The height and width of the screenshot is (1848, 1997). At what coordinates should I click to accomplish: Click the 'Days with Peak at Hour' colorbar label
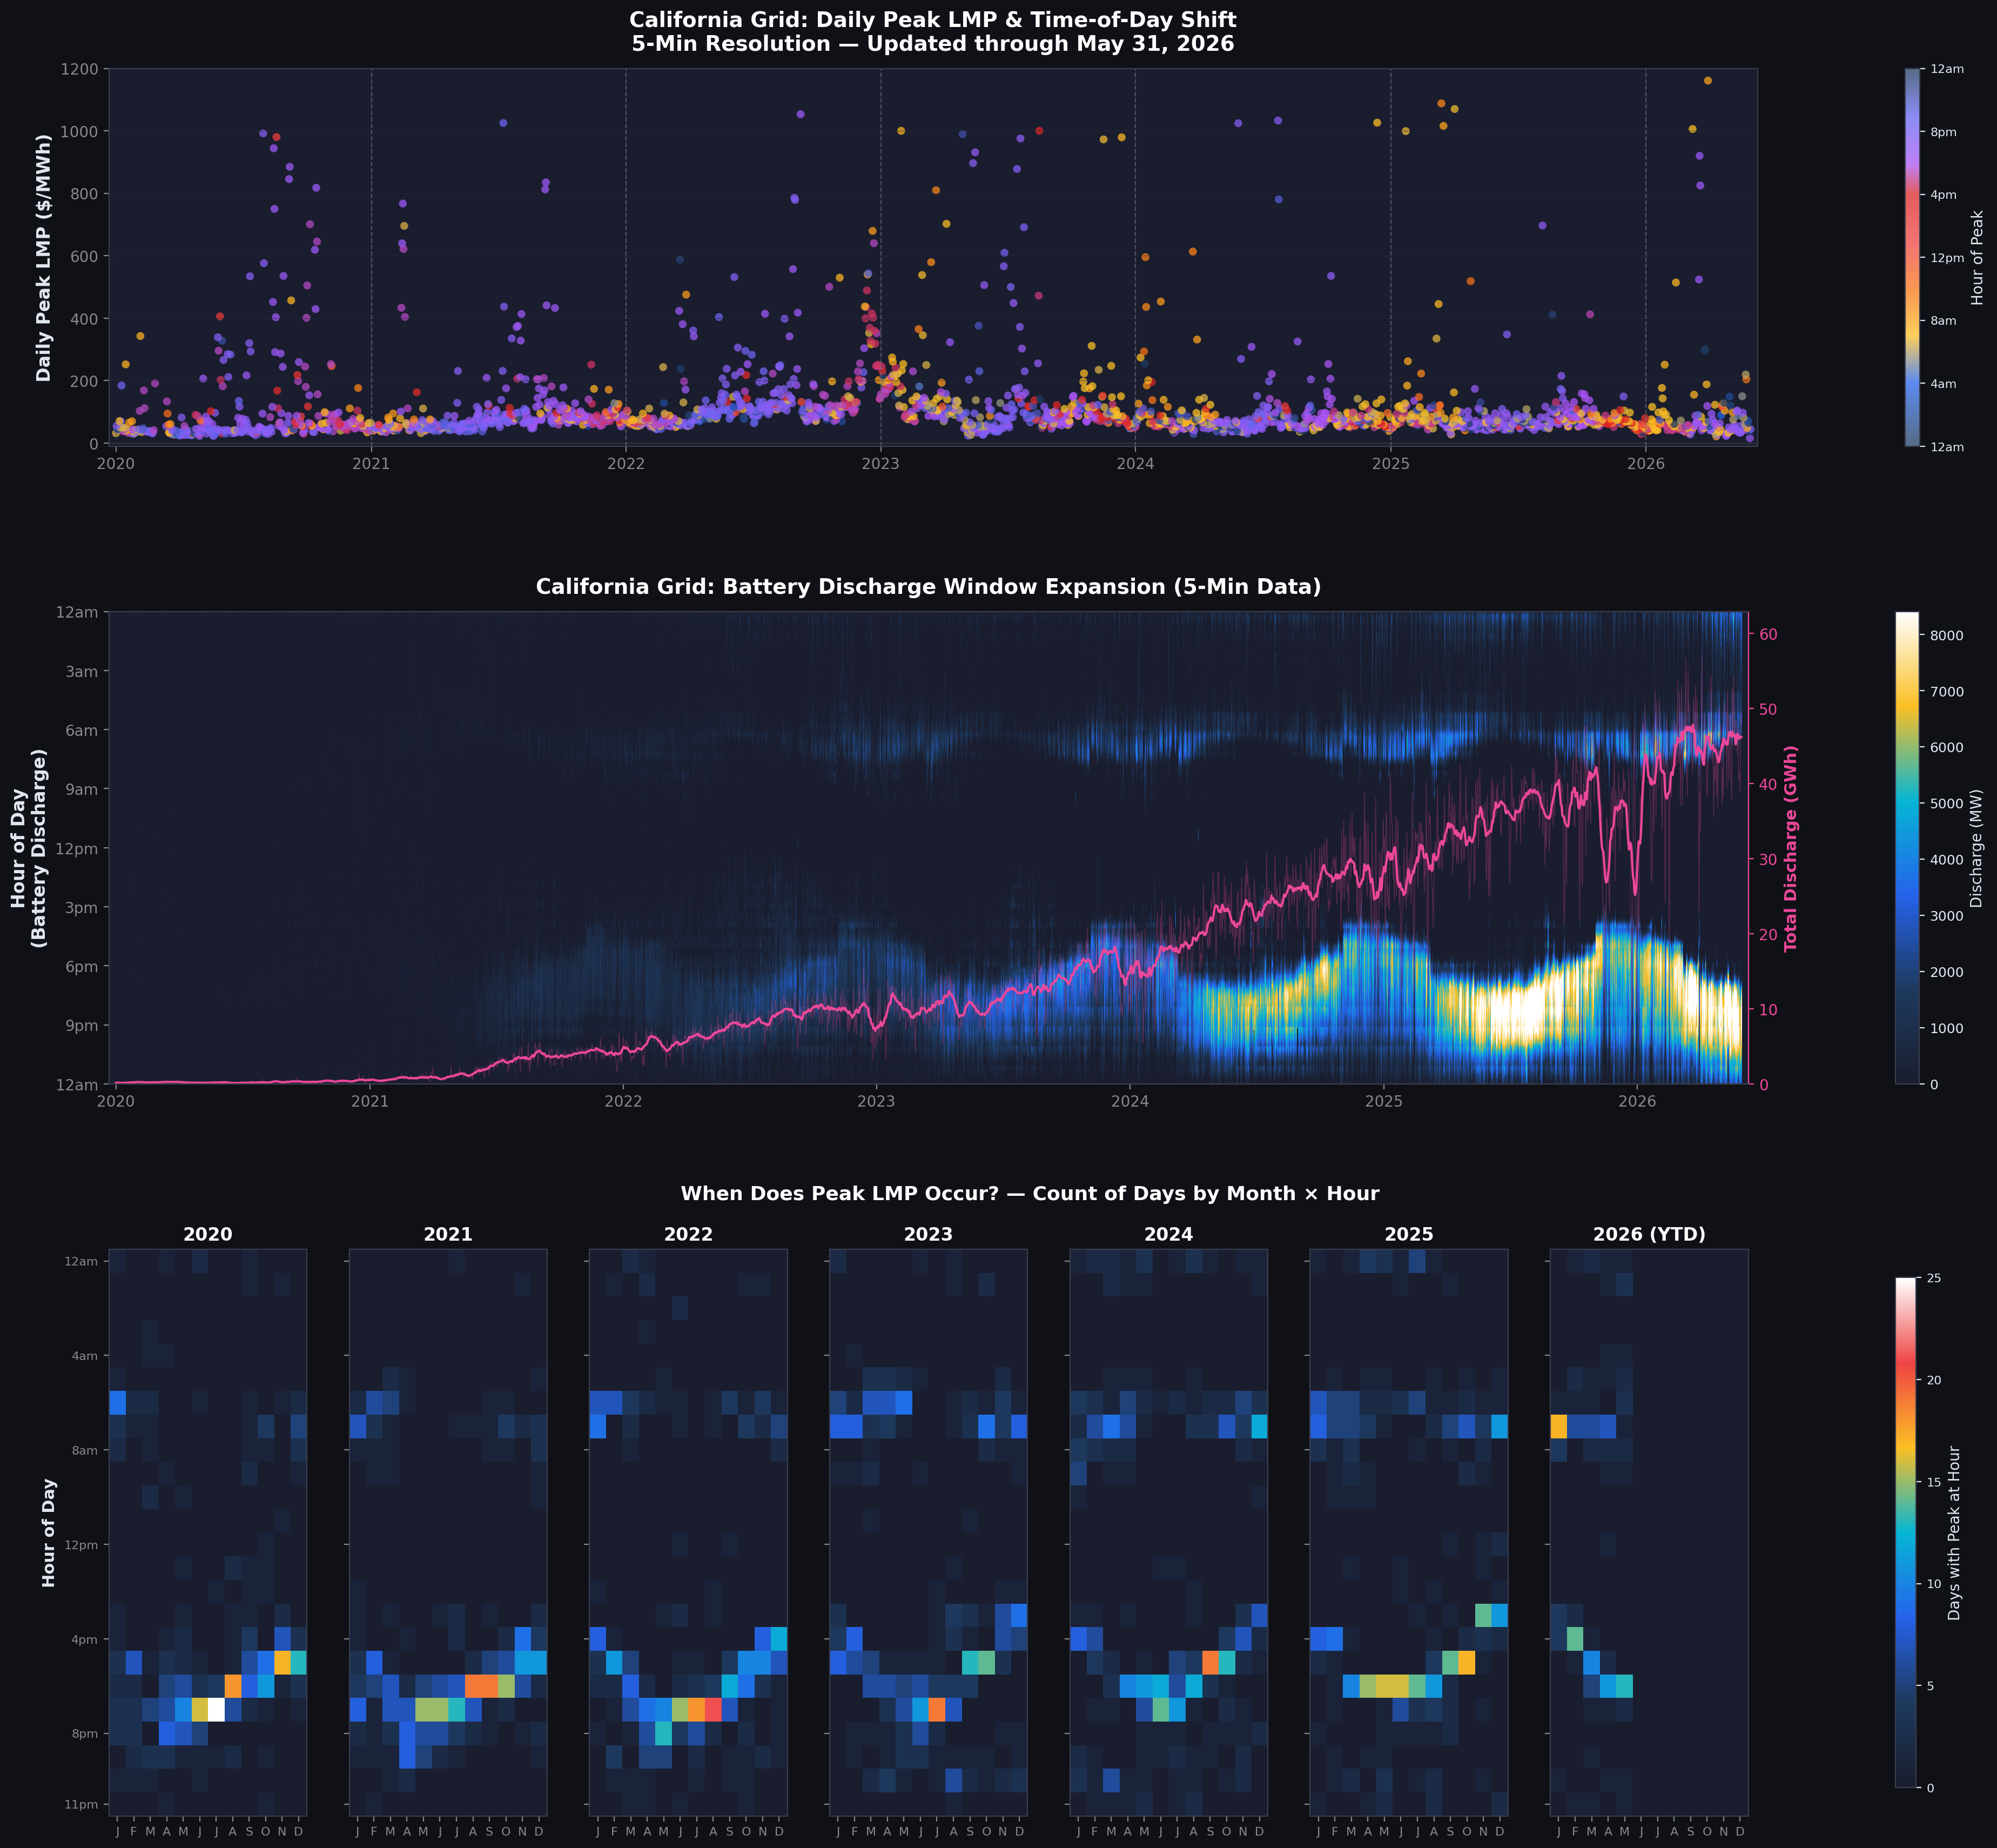(x=1955, y=1533)
